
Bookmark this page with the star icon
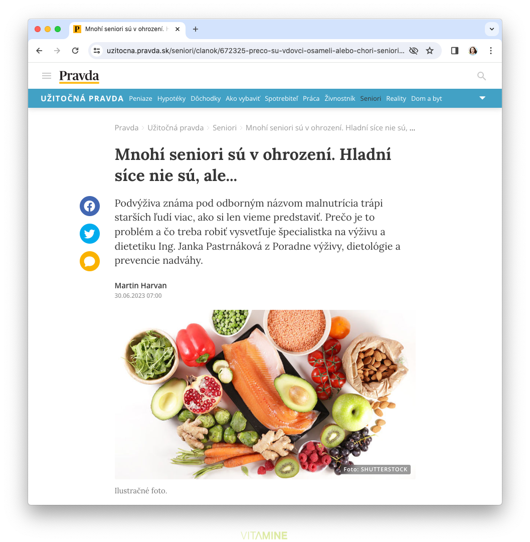pyautogui.click(x=429, y=51)
